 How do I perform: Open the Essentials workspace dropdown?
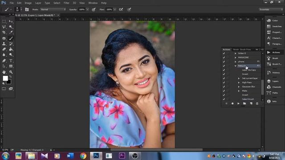coord(271,9)
